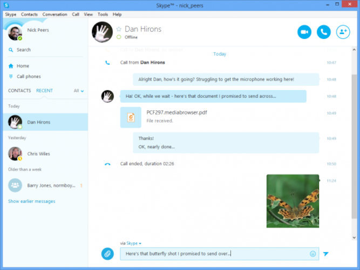Expand the All filter dropdown

point(79,91)
